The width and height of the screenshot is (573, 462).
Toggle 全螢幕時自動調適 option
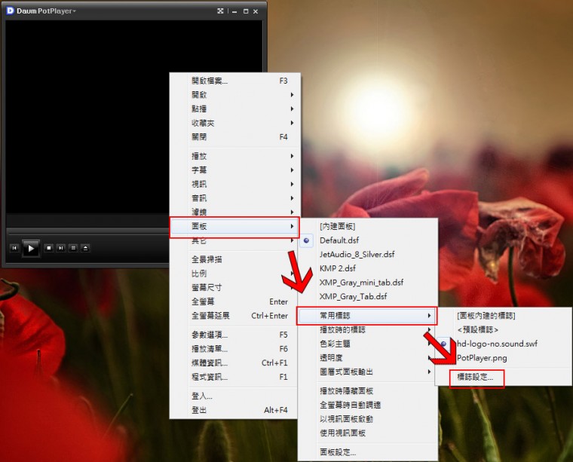[x=368, y=405]
